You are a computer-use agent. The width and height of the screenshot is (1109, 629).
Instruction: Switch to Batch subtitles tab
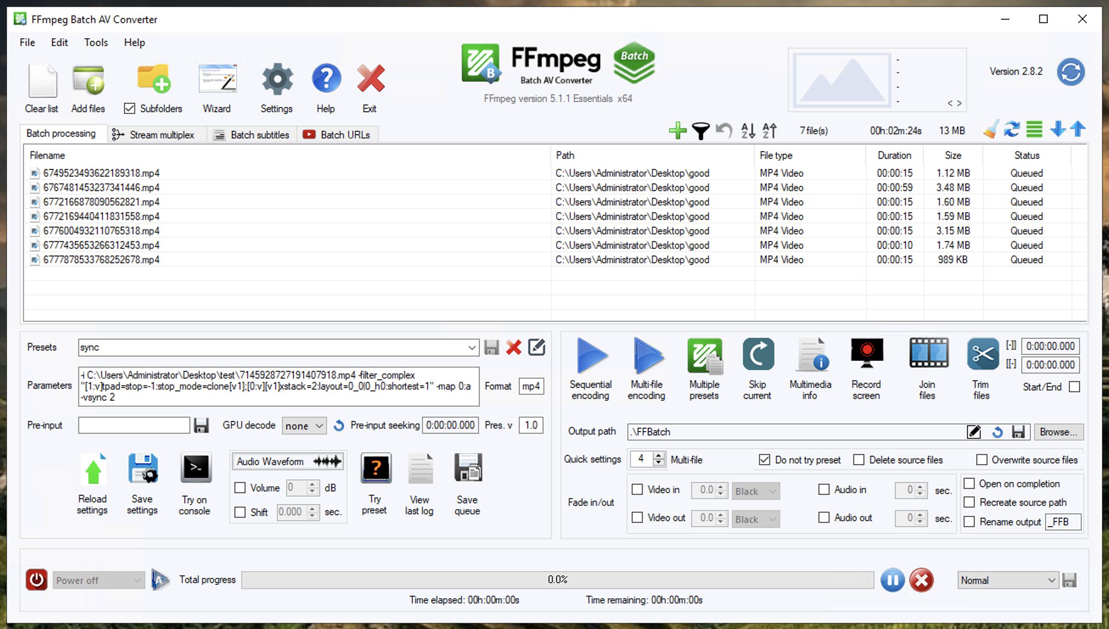(x=252, y=135)
